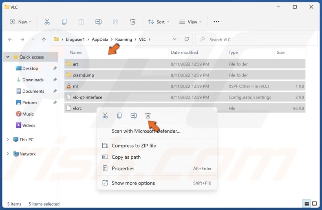Select This PC in the navigation pane
The width and height of the screenshot is (322, 210).
(x=26, y=140)
